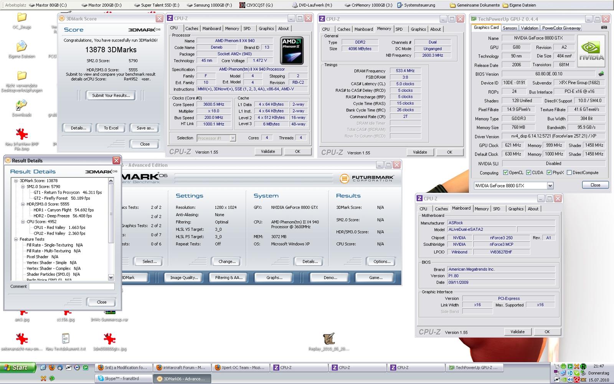The image size is (614, 384).
Task: Open the Processor #1 selection dropdown
Action: tap(233, 138)
